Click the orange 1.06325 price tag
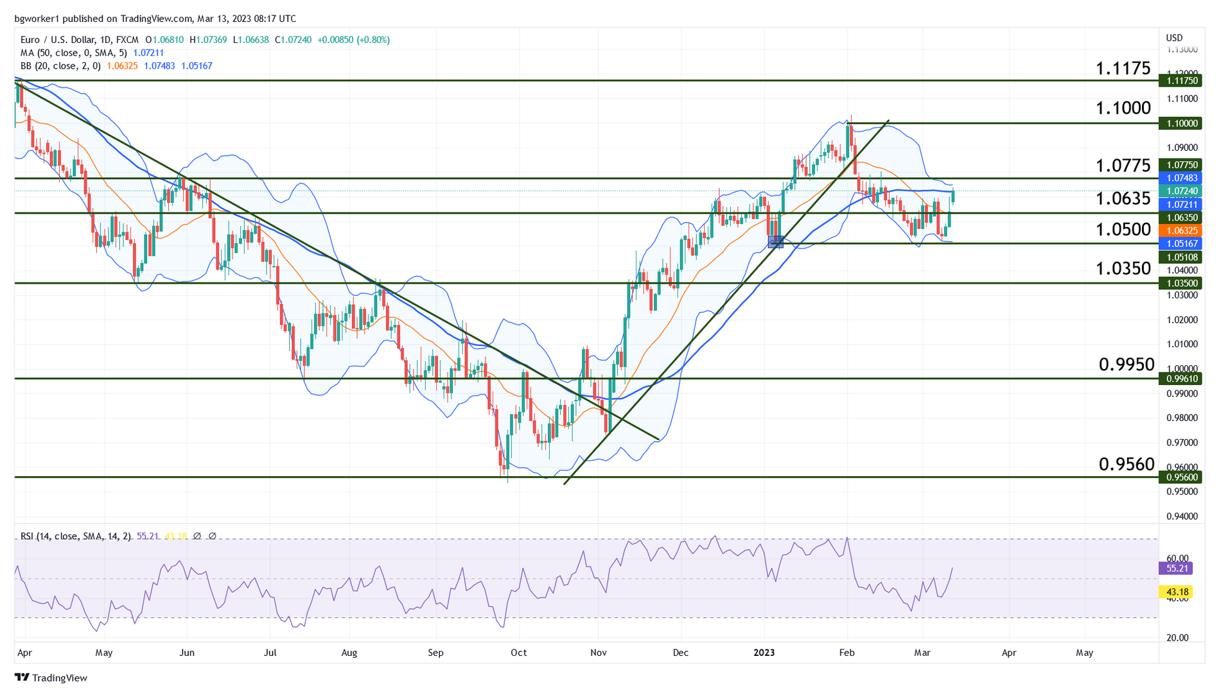This screenshot has height=697, width=1219. coord(1182,230)
